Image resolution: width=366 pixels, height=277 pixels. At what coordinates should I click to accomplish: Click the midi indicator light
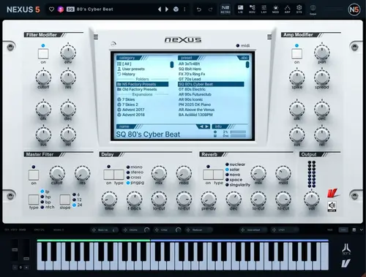238,45
